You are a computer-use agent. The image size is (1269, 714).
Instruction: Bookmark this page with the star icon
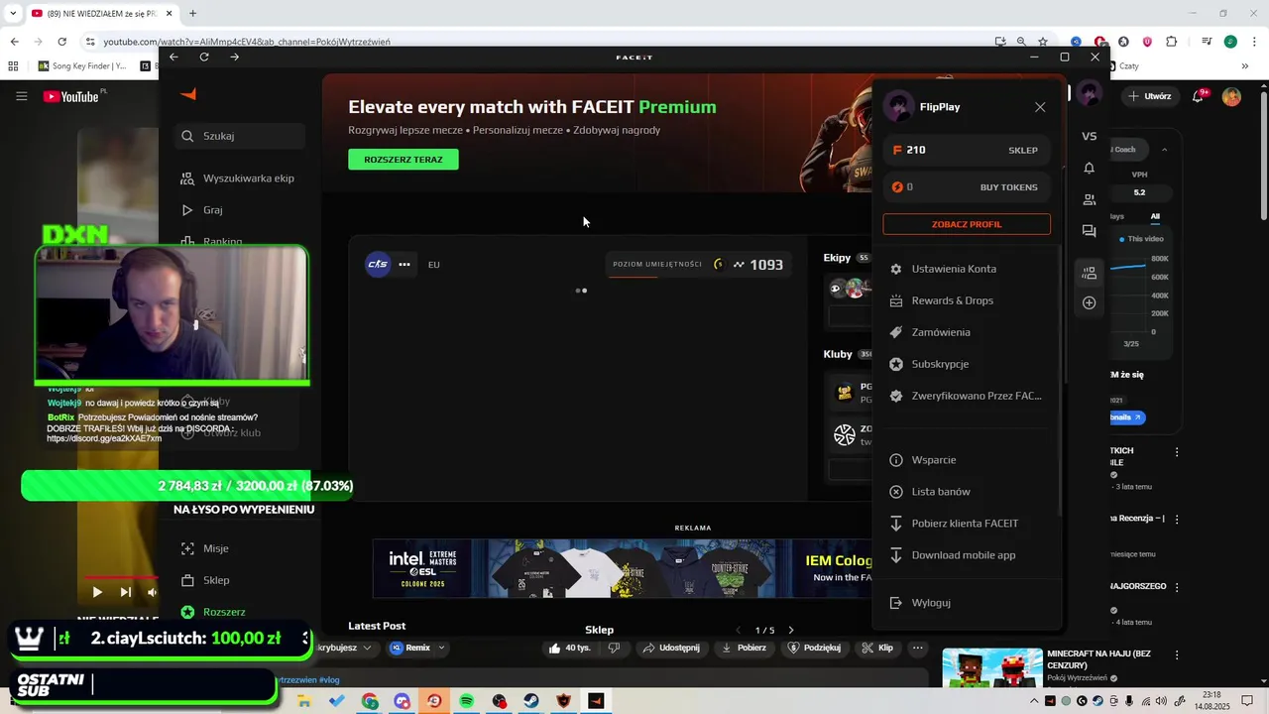point(1043,42)
